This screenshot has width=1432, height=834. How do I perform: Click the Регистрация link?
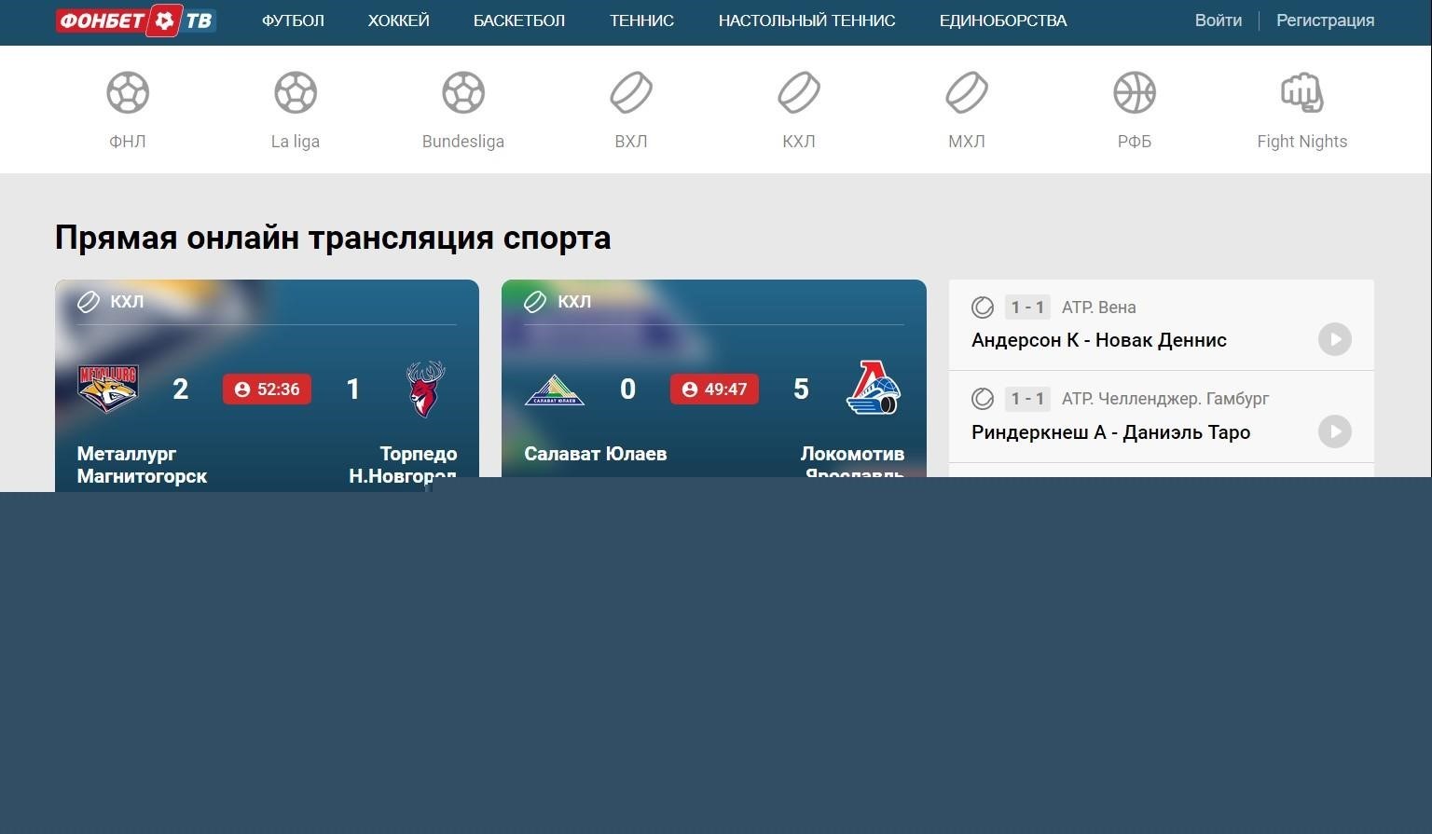[x=1326, y=21]
